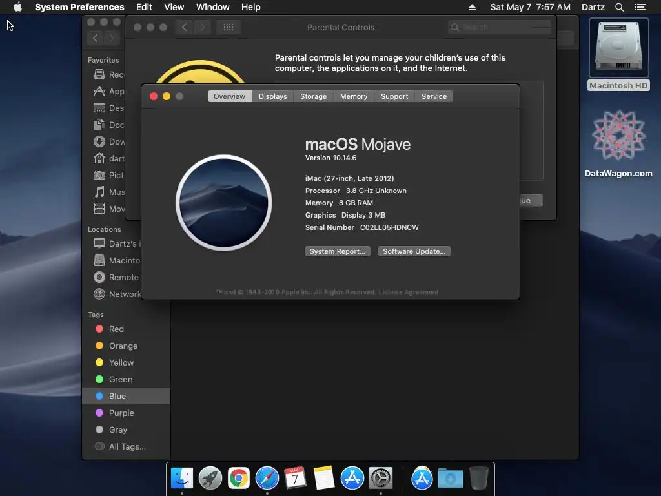661x496 pixels.
Task: Open Recents in Finder sidebar
Action: click(x=109, y=75)
